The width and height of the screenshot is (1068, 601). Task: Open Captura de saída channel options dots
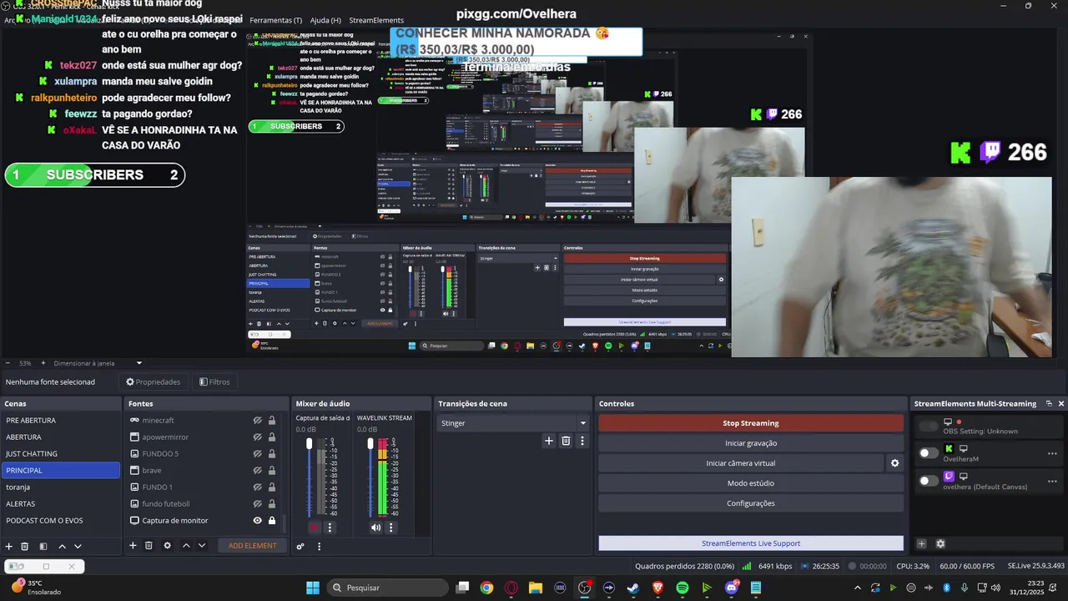tap(330, 528)
